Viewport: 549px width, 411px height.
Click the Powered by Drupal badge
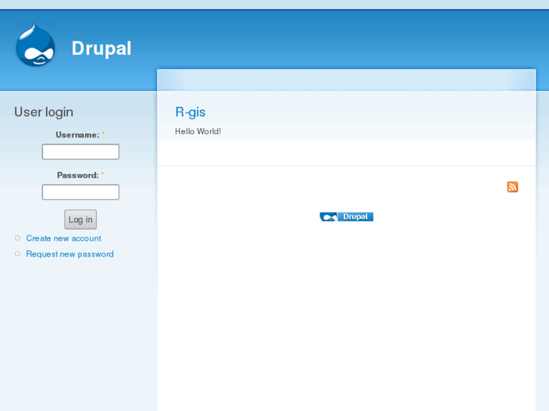[347, 216]
